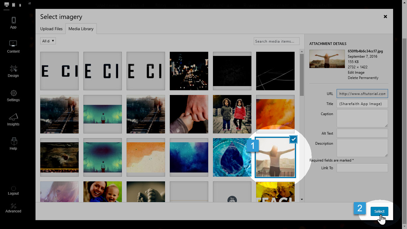The image size is (407, 229).
Task: Click the blue Select button
Action: tap(379, 211)
